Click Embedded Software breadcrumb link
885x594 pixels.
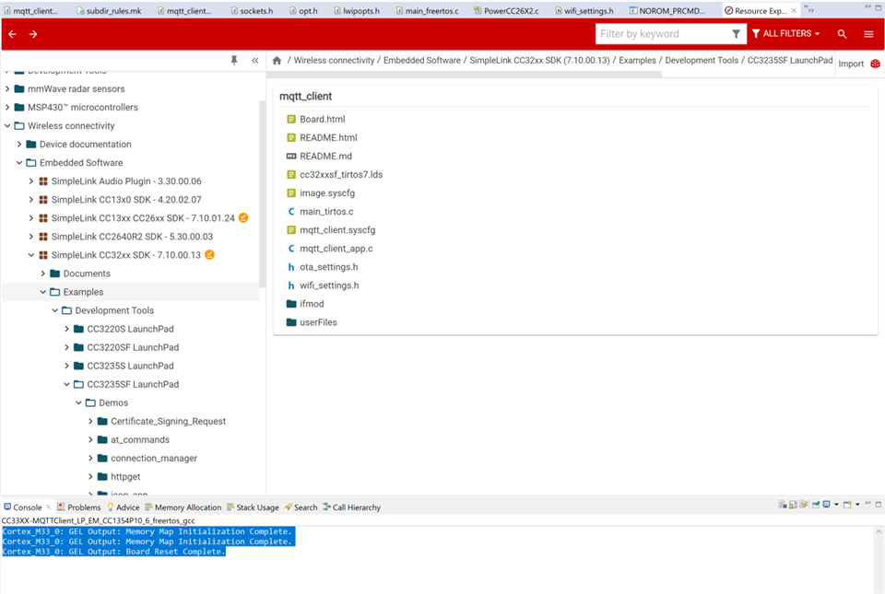coord(422,60)
